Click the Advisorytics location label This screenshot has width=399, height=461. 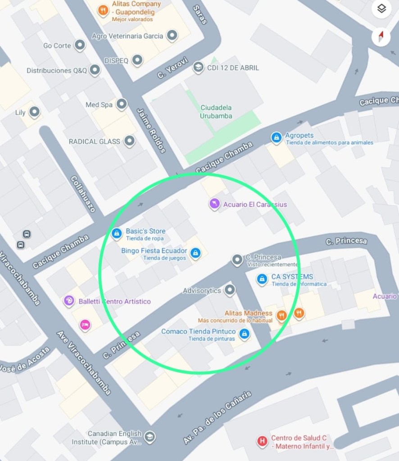pos(202,291)
